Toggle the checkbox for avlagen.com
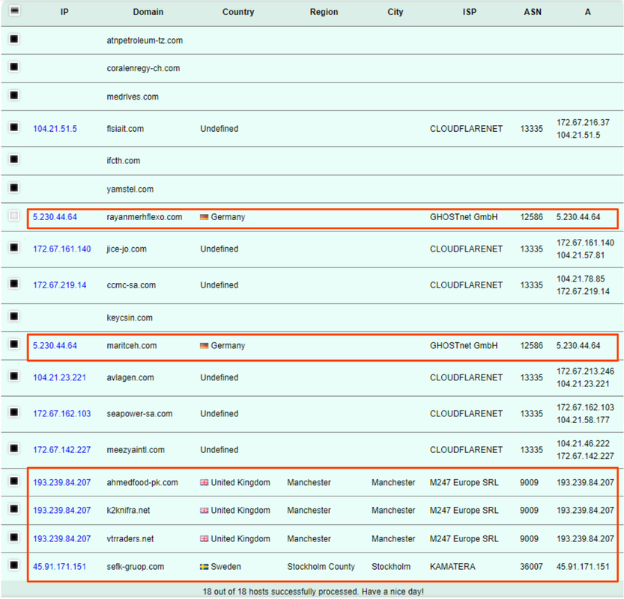 tap(14, 377)
